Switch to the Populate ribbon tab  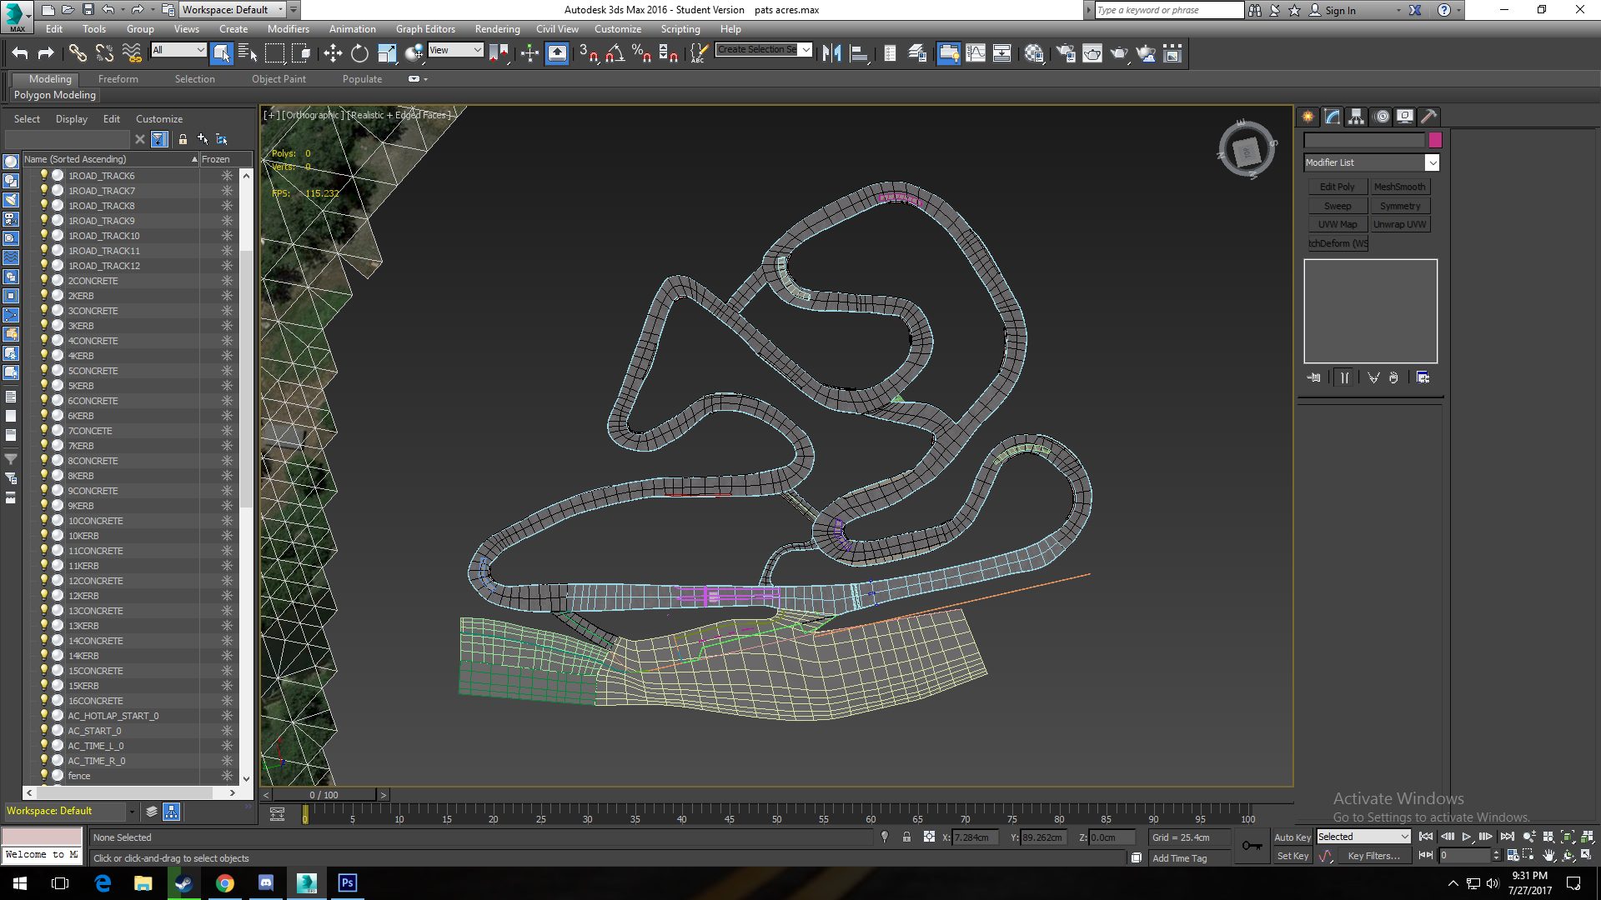pos(362,79)
